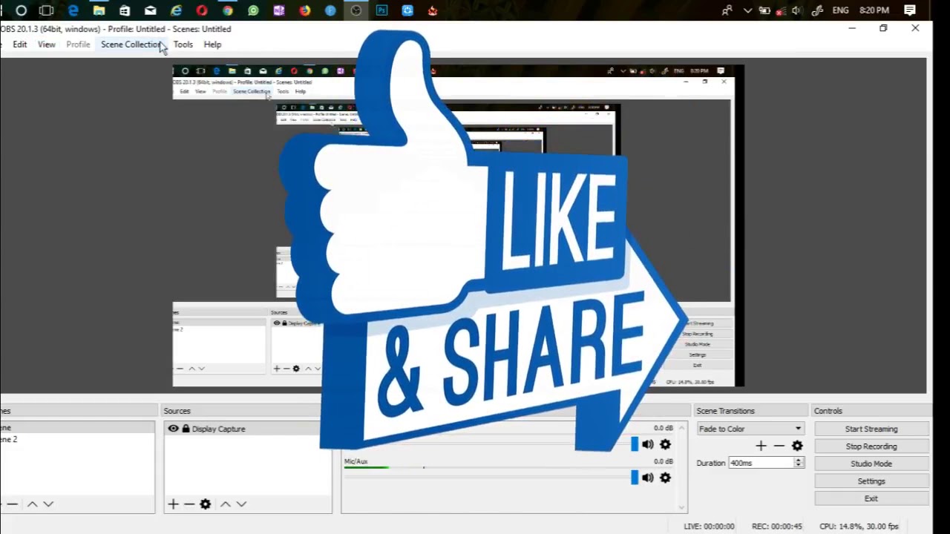The image size is (950, 534).
Task: Click the LIVE: 00:00:00 status text
Action: coord(709,526)
